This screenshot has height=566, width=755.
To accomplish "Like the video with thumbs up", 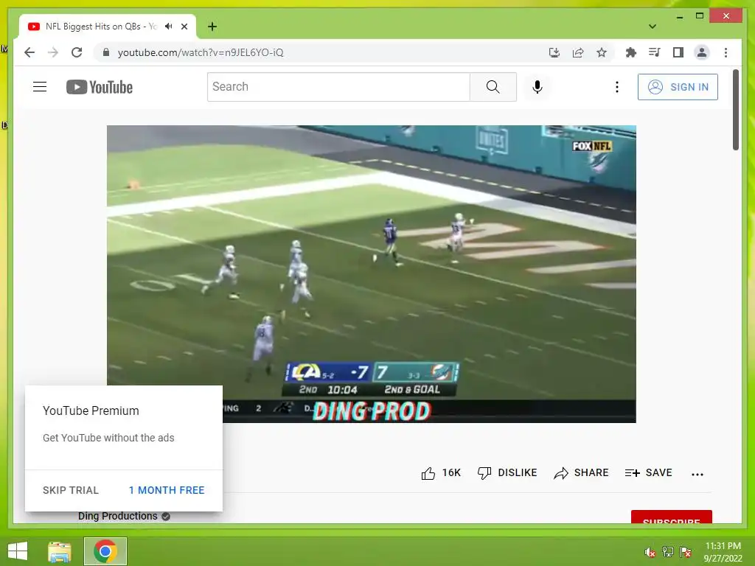I will [x=441, y=473].
